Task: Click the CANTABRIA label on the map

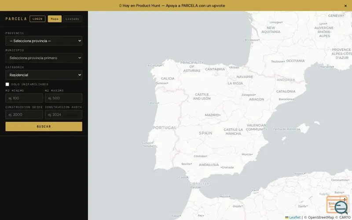Action: [x=215, y=69]
